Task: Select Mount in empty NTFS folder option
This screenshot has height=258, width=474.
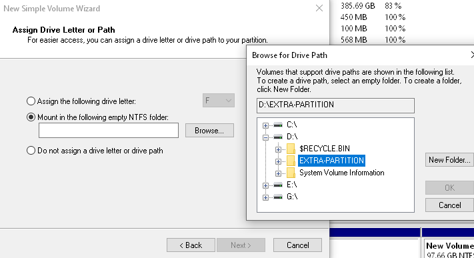Action: pyautogui.click(x=31, y=117)
